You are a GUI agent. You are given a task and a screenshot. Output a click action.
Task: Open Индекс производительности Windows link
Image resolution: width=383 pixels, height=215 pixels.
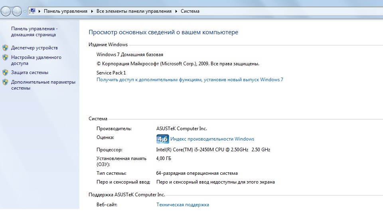[x=212, y=139]
